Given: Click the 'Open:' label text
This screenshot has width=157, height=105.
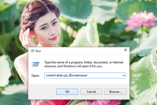Looking at the screenshot, I should (35, 76).
